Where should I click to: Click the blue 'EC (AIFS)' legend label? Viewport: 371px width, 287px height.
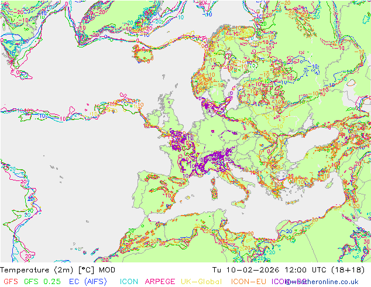click(x=88, y=282)
